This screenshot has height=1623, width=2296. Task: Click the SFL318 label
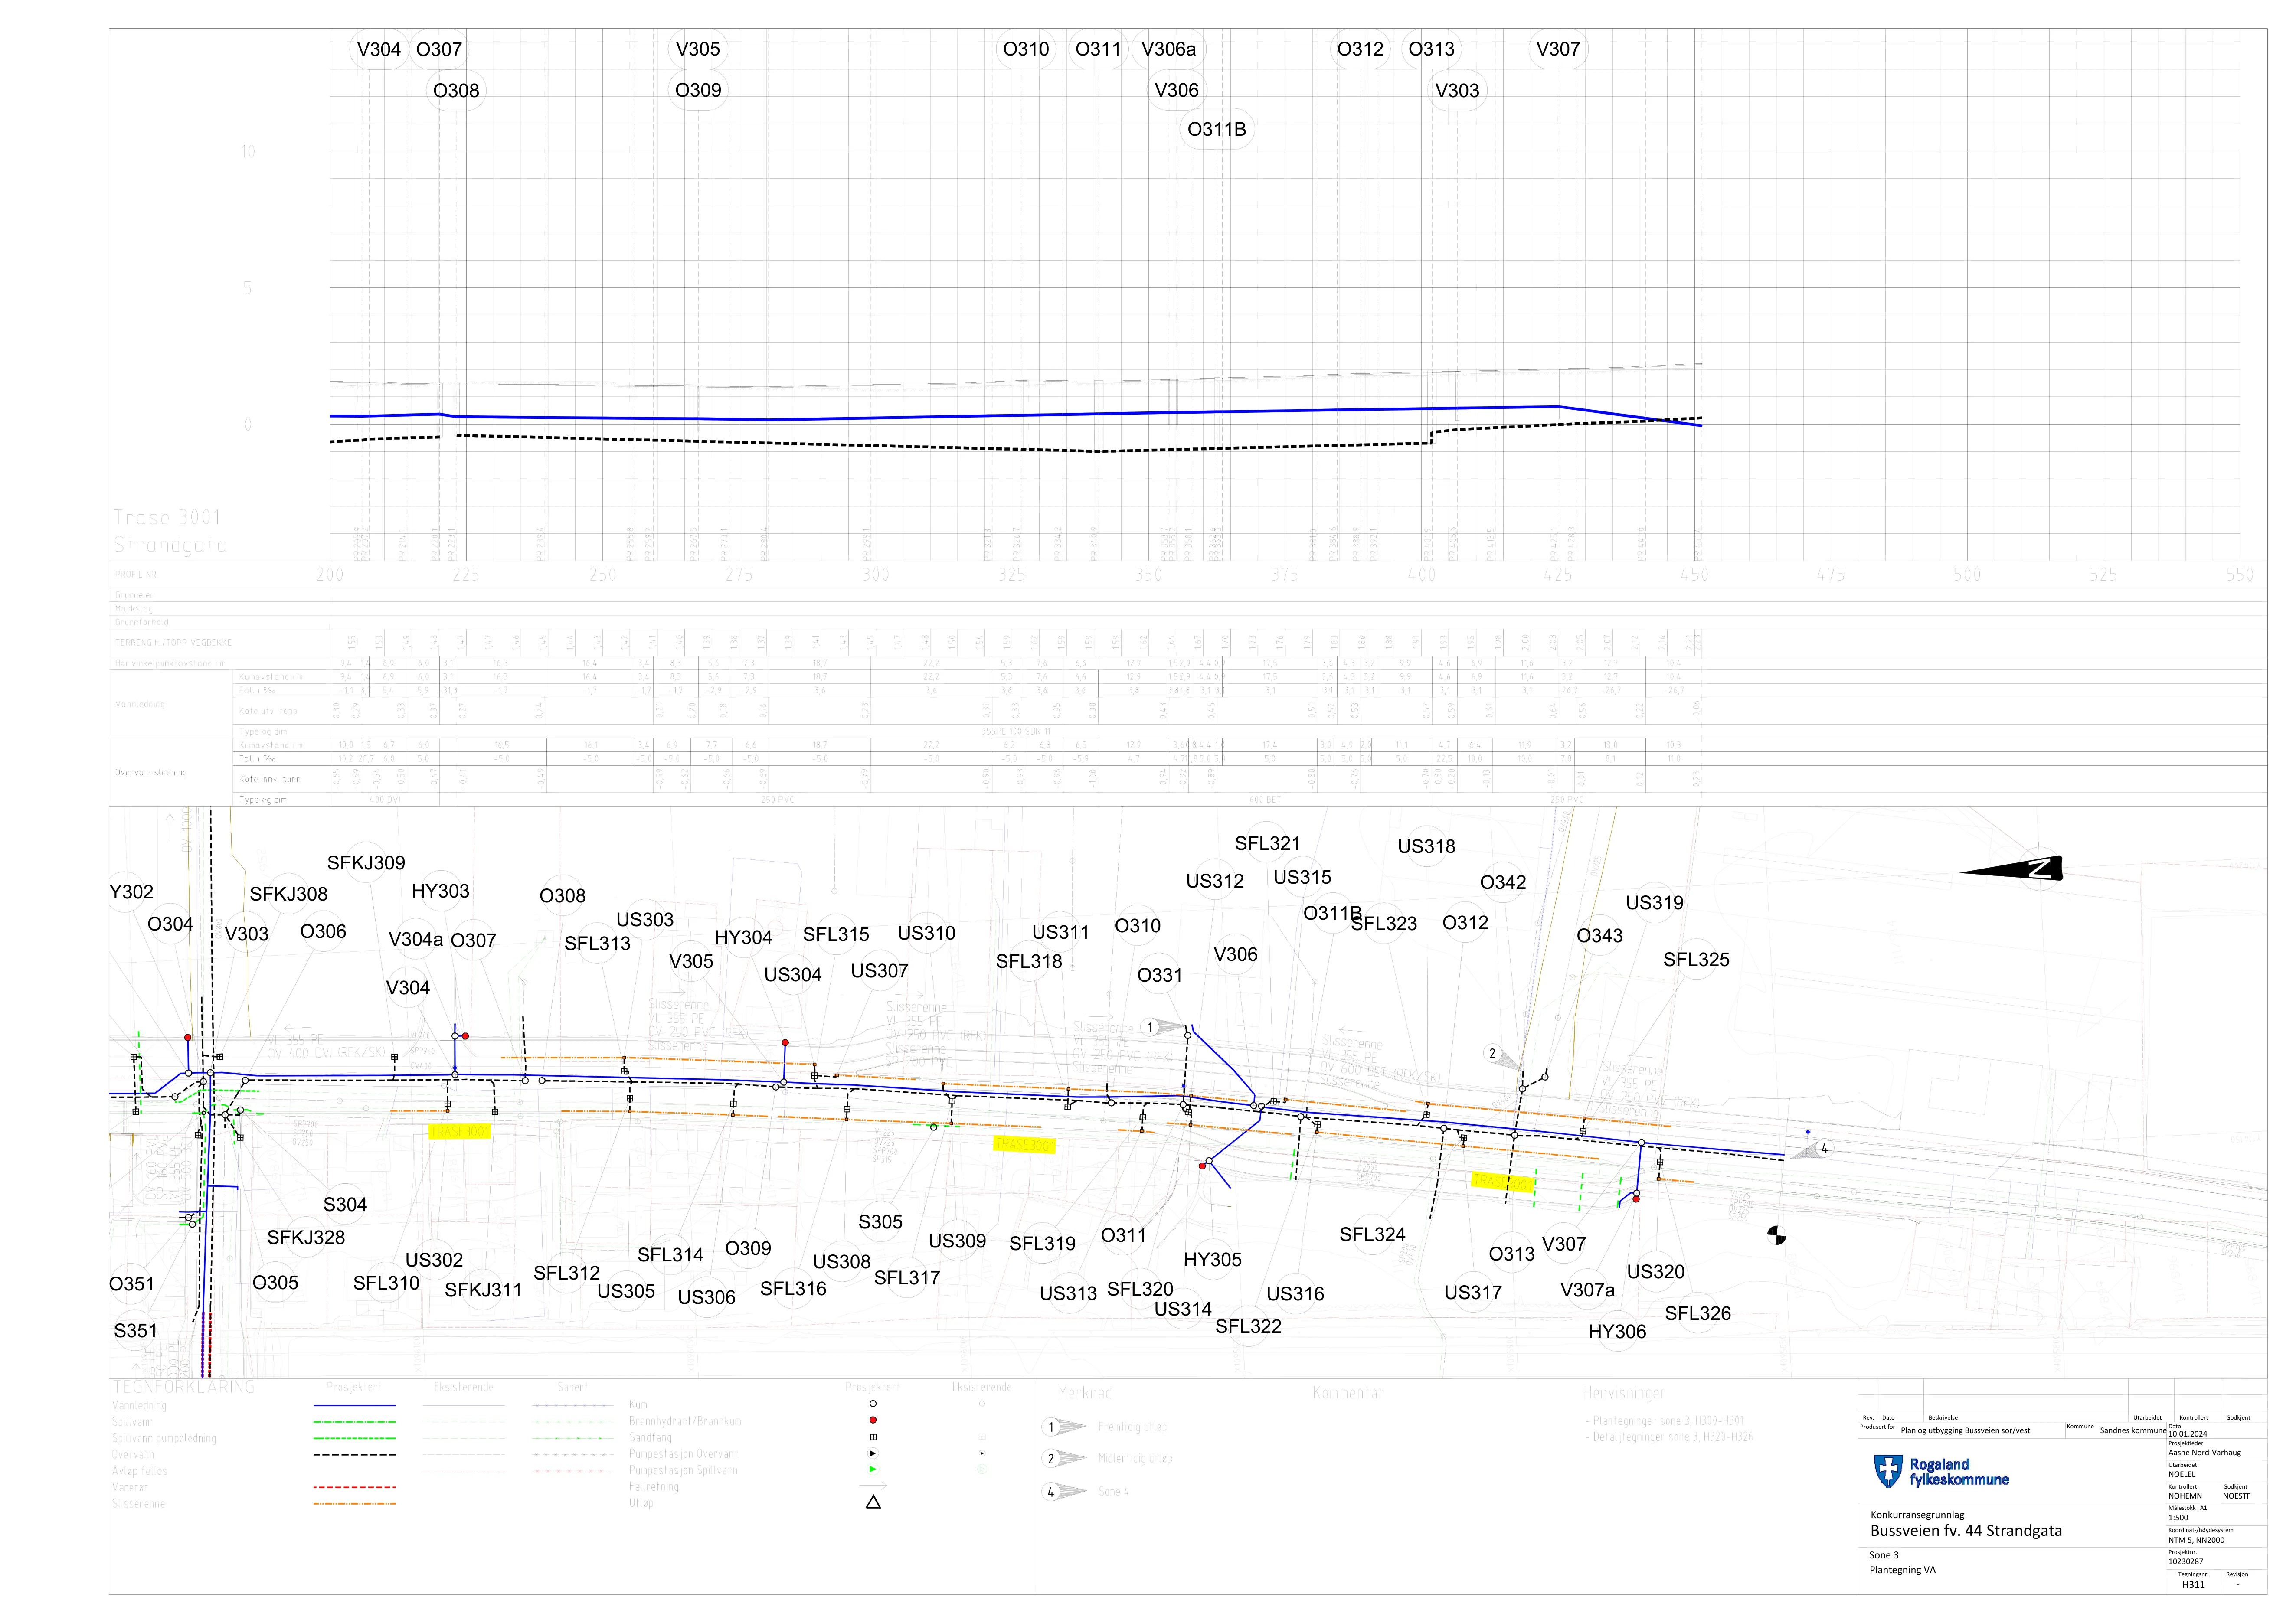click(x=1029, y=961)
